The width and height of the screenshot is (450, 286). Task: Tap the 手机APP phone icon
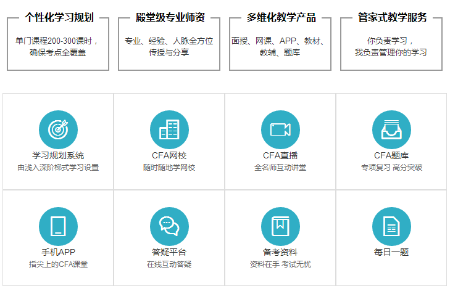point(58,226)
